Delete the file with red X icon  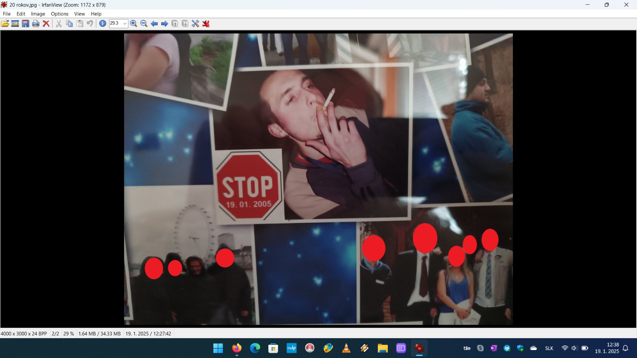46,23
